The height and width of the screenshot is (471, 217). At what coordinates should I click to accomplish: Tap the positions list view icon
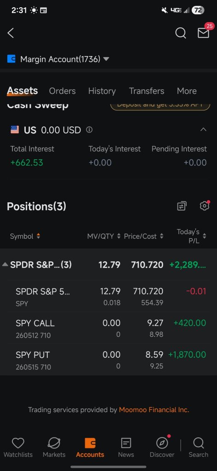click(182, 206)
